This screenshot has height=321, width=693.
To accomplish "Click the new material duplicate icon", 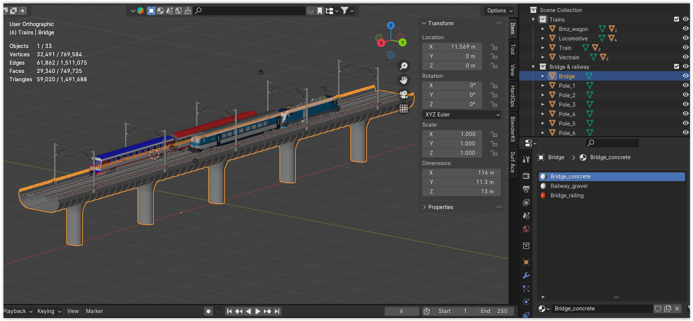I will point(668,309).
